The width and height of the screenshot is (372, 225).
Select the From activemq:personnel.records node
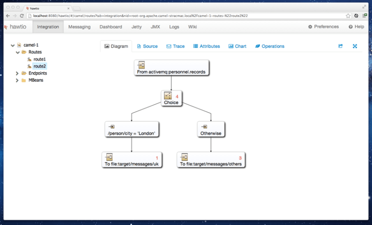point(171,68)
